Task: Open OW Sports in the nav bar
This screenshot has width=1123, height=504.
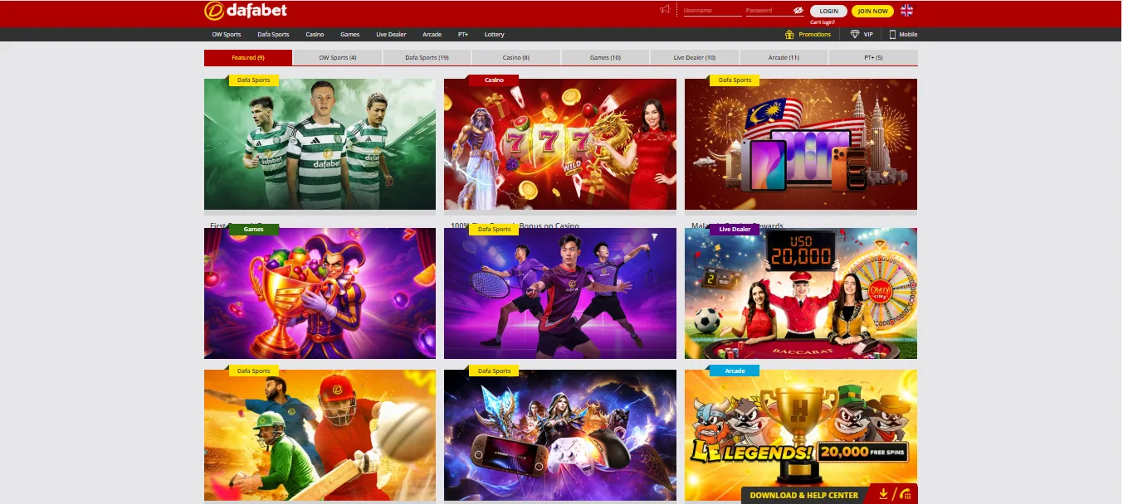Action: [227, 34]
